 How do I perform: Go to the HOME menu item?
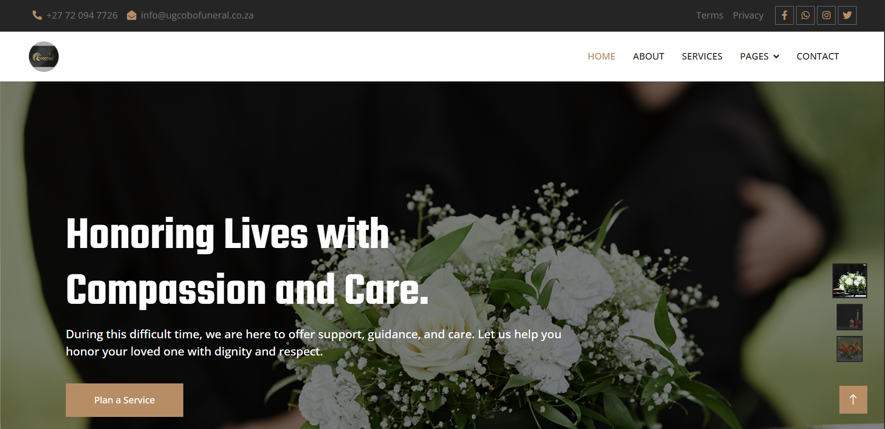tap(601, 56)
